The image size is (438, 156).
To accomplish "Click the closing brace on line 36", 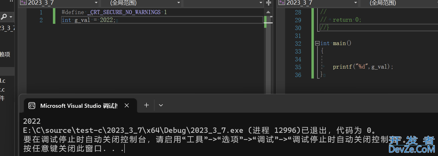I will [321, 75].
